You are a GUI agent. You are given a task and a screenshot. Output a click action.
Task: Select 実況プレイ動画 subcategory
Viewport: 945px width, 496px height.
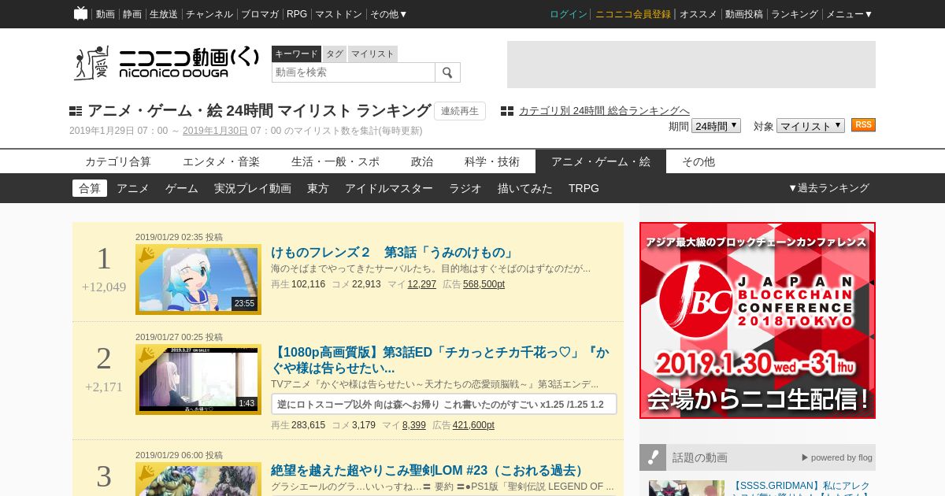coord(253,188)
